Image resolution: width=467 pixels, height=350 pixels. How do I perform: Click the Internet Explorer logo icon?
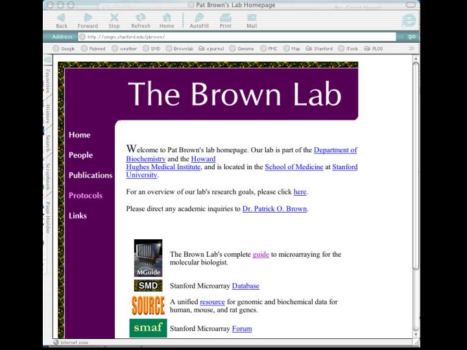(x=409, y=21)
